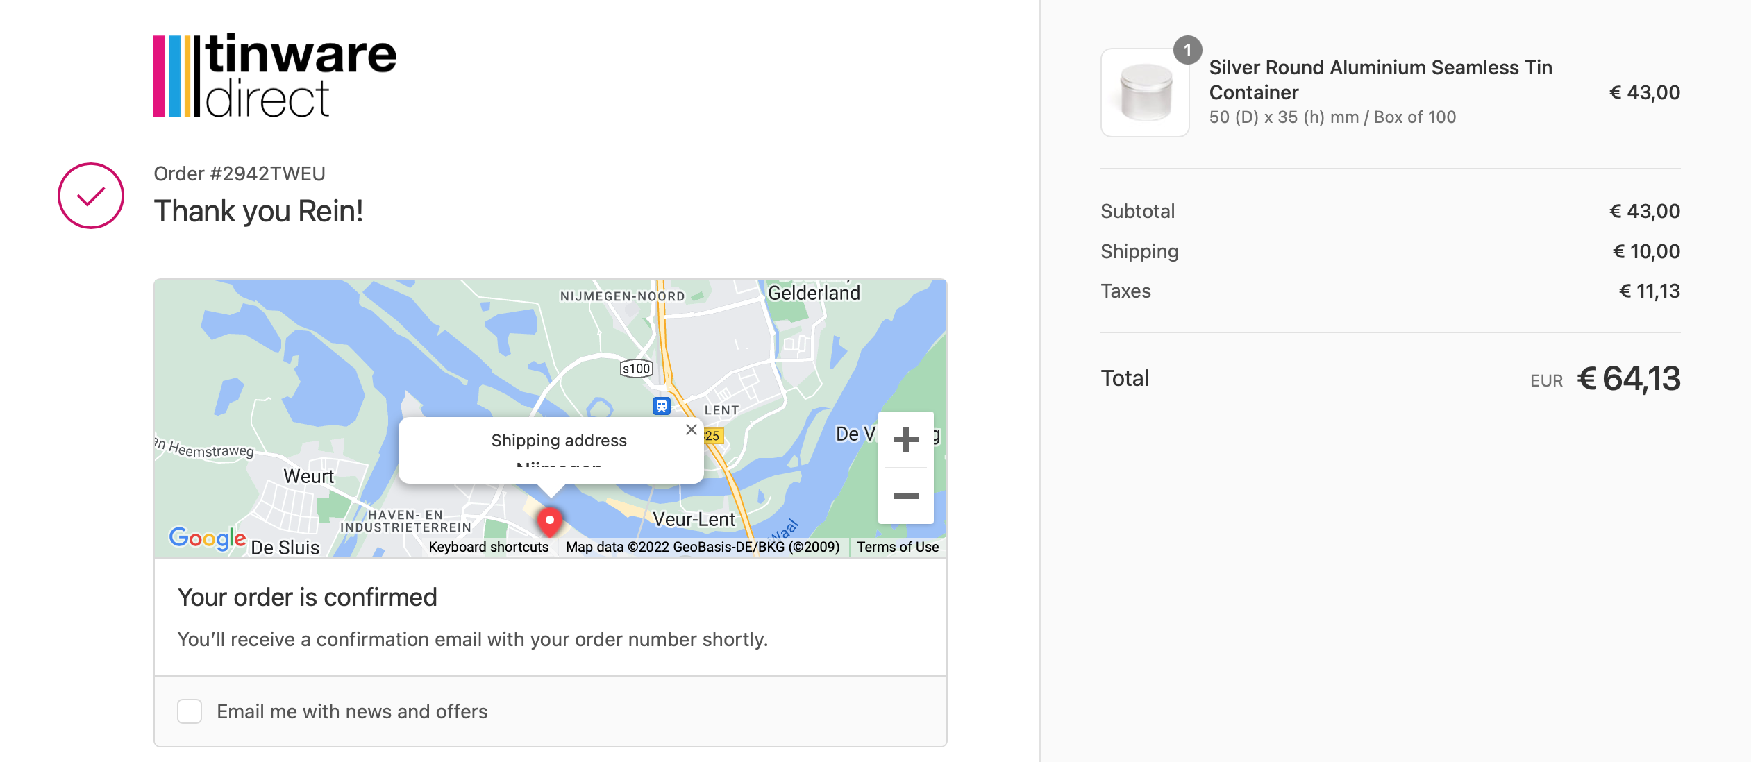Click the Map data copyright text
1751x762 pixels.
click(x=702, y=547)
